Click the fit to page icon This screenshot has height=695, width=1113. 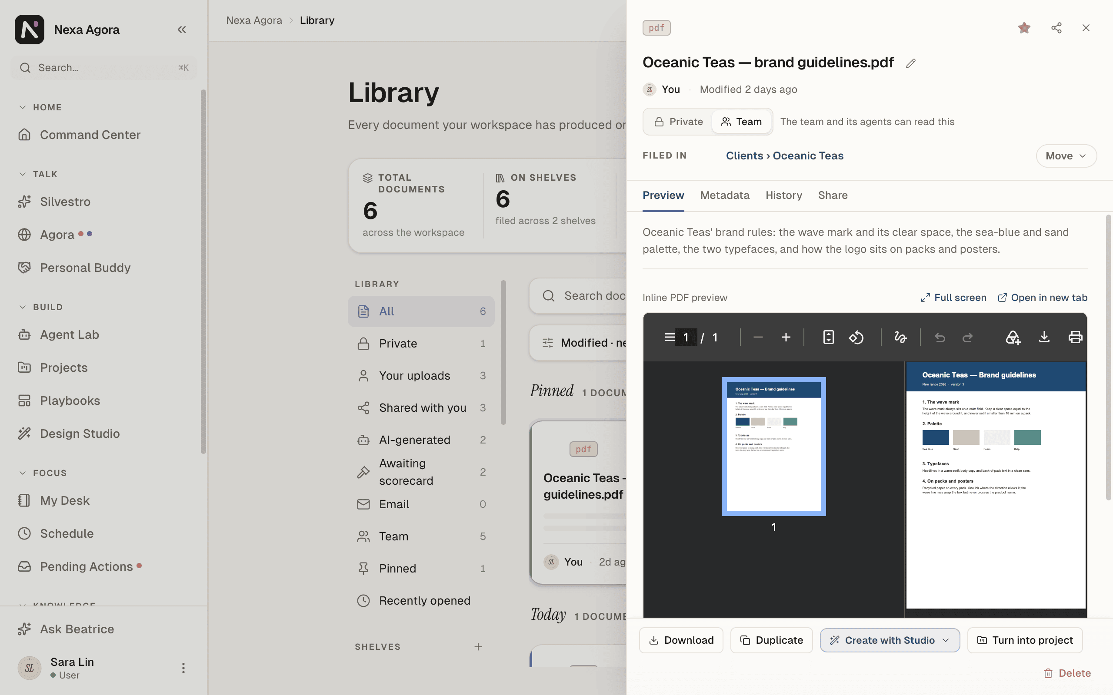point(828,338)
